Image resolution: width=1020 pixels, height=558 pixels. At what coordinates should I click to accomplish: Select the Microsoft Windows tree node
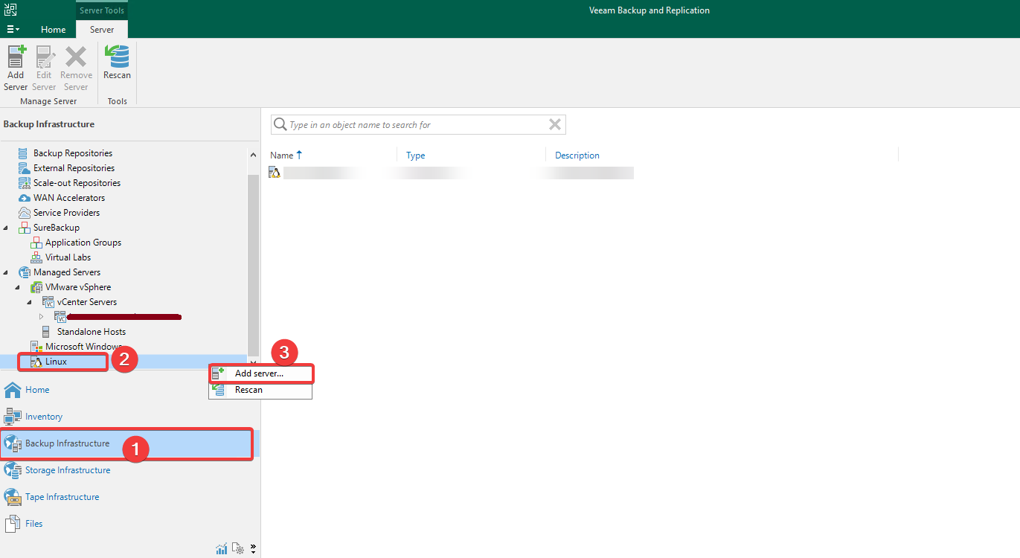pyautogui.click(x=83, y=347)
